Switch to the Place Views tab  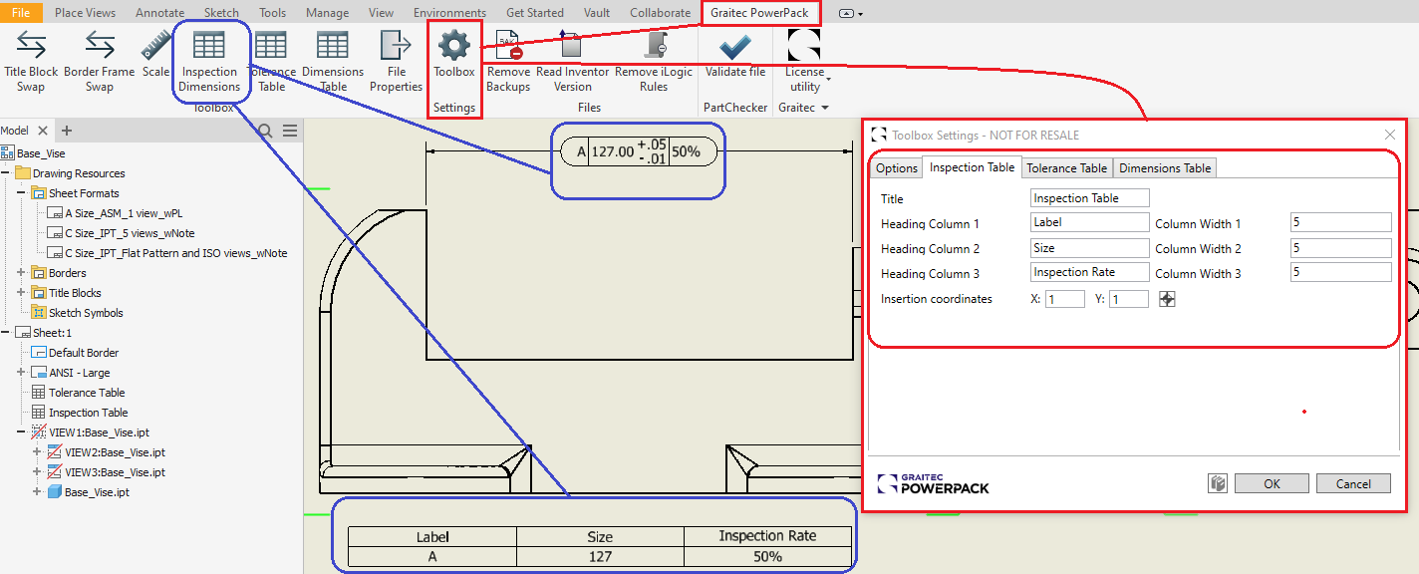[x=85, y=13]
